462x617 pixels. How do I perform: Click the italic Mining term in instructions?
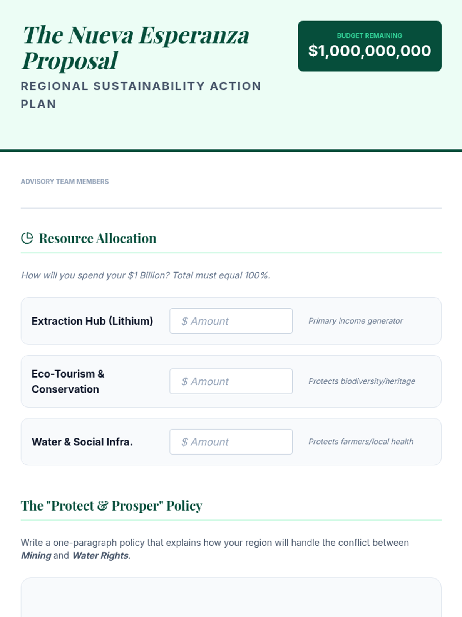[x=36, y=556]
